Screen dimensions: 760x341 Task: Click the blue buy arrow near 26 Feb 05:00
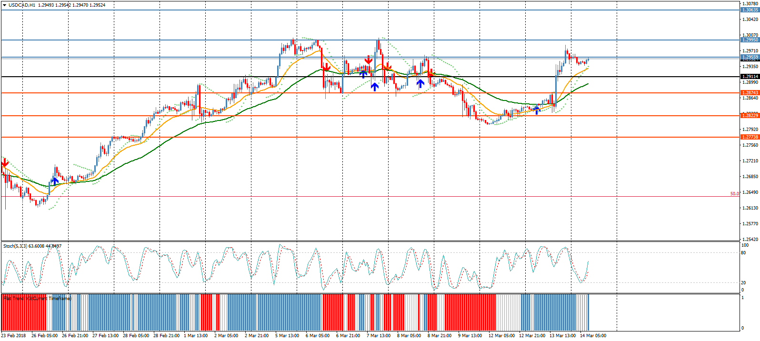pyautogui.click(x=55, y=181)
